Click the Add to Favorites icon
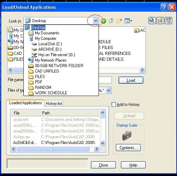The image size is (177, 176). (x=169, y=21)
